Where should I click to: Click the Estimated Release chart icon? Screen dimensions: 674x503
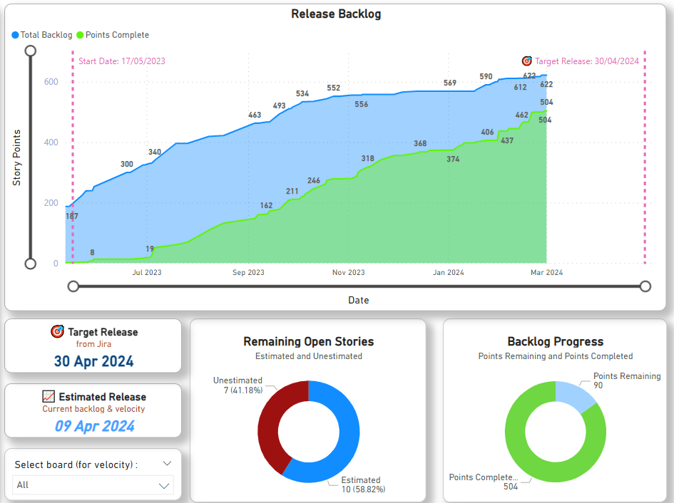pos(48,396)
